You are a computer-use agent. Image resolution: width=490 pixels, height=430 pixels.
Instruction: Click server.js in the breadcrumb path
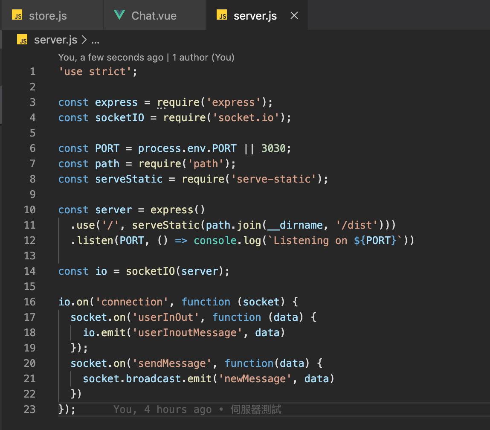(55, 40)
